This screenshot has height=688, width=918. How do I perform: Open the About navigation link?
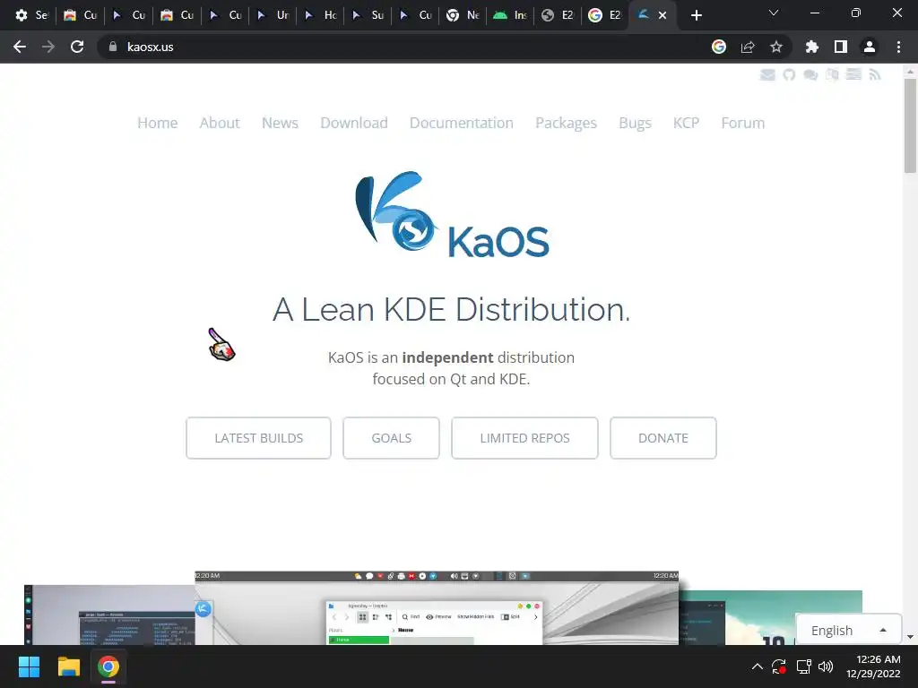pyautogui.click(x=220, y=123)
